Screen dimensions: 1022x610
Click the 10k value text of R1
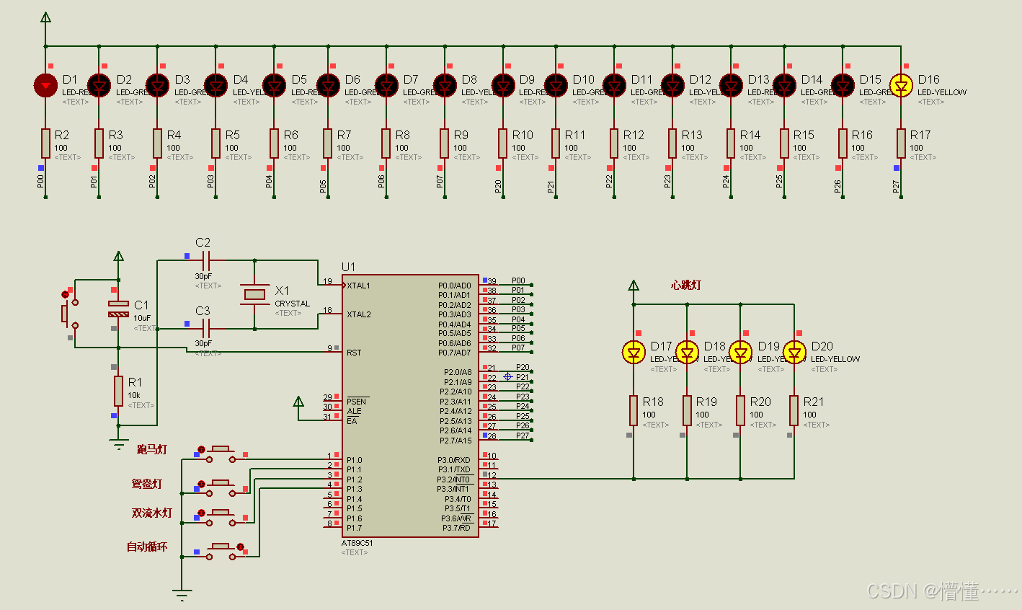[x=134, y=395]
